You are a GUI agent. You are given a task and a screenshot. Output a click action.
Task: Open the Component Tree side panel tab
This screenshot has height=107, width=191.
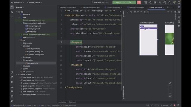click(x=124, y=92)
